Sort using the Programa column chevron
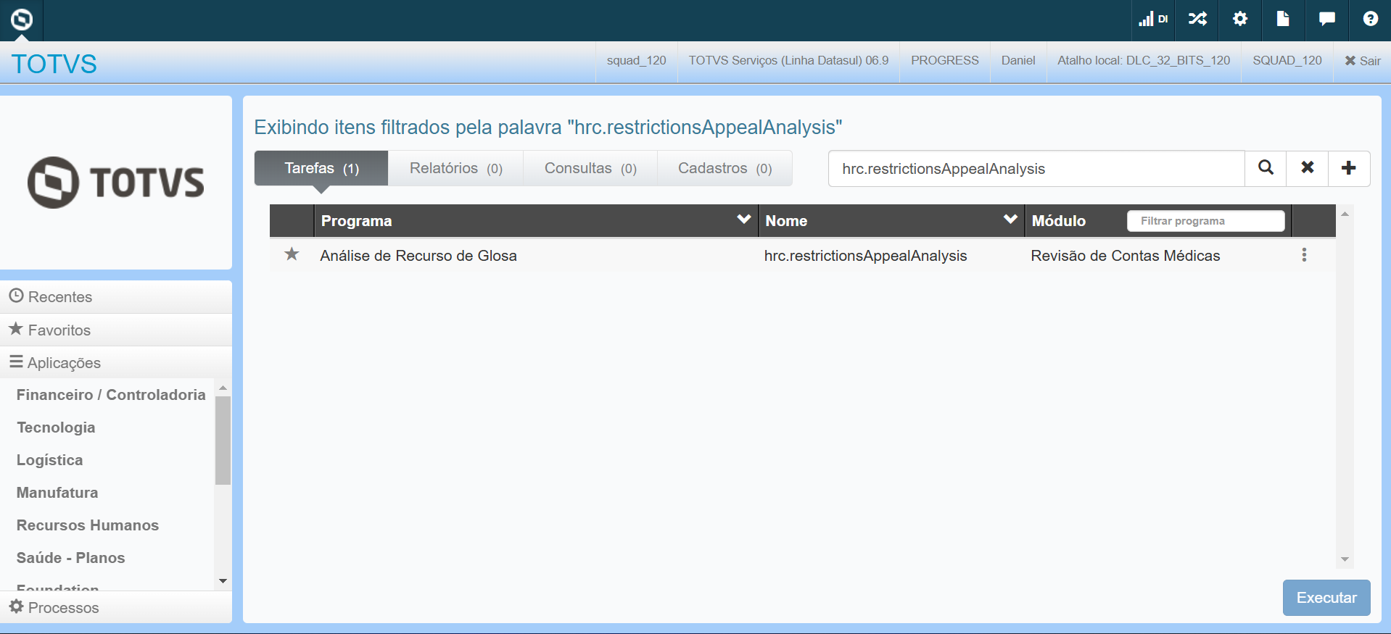The height and width of the screenshot is (634, 1391). (x=743, y=220)
